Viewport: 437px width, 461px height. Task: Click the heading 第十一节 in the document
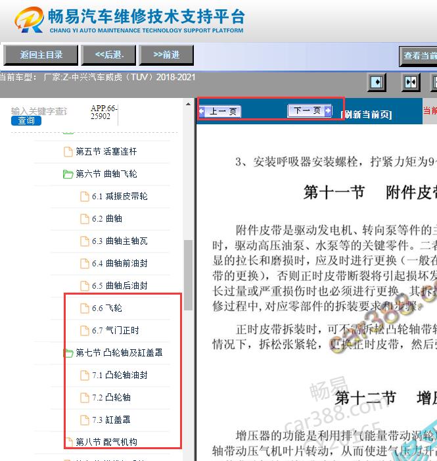point(334,193)
